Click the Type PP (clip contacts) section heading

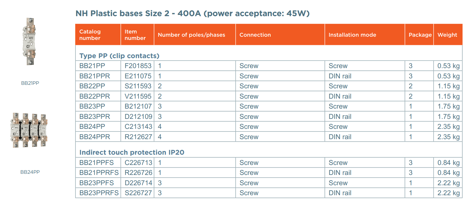[x=119, y=56]
